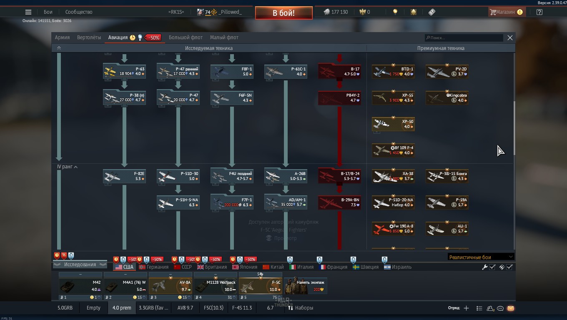The width and height of the screenshot is (567, 320).
Task: Select the P-59A premium aircraft
Action: (x=447, y=202)
